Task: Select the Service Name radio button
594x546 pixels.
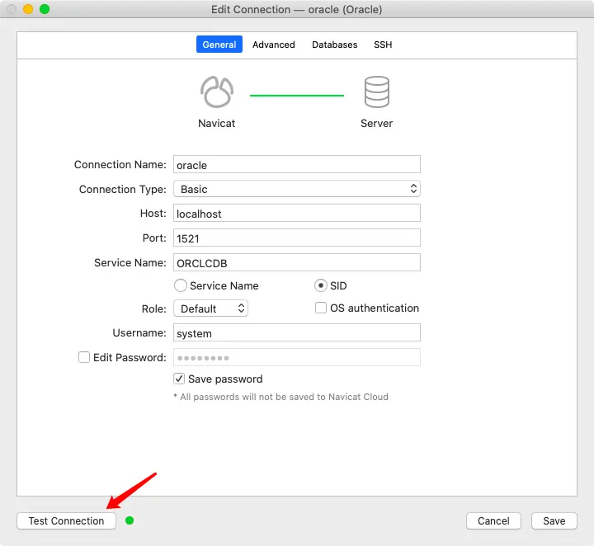Action: pyautogui.click(x=181, y=285)
